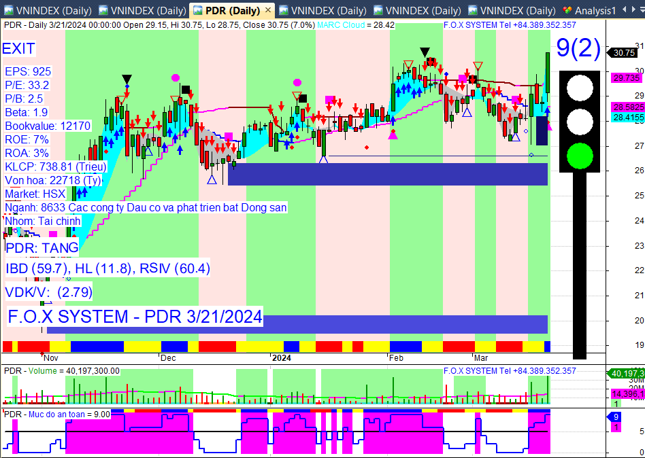Select the Beta: 1.9 value

coord(27,112)
